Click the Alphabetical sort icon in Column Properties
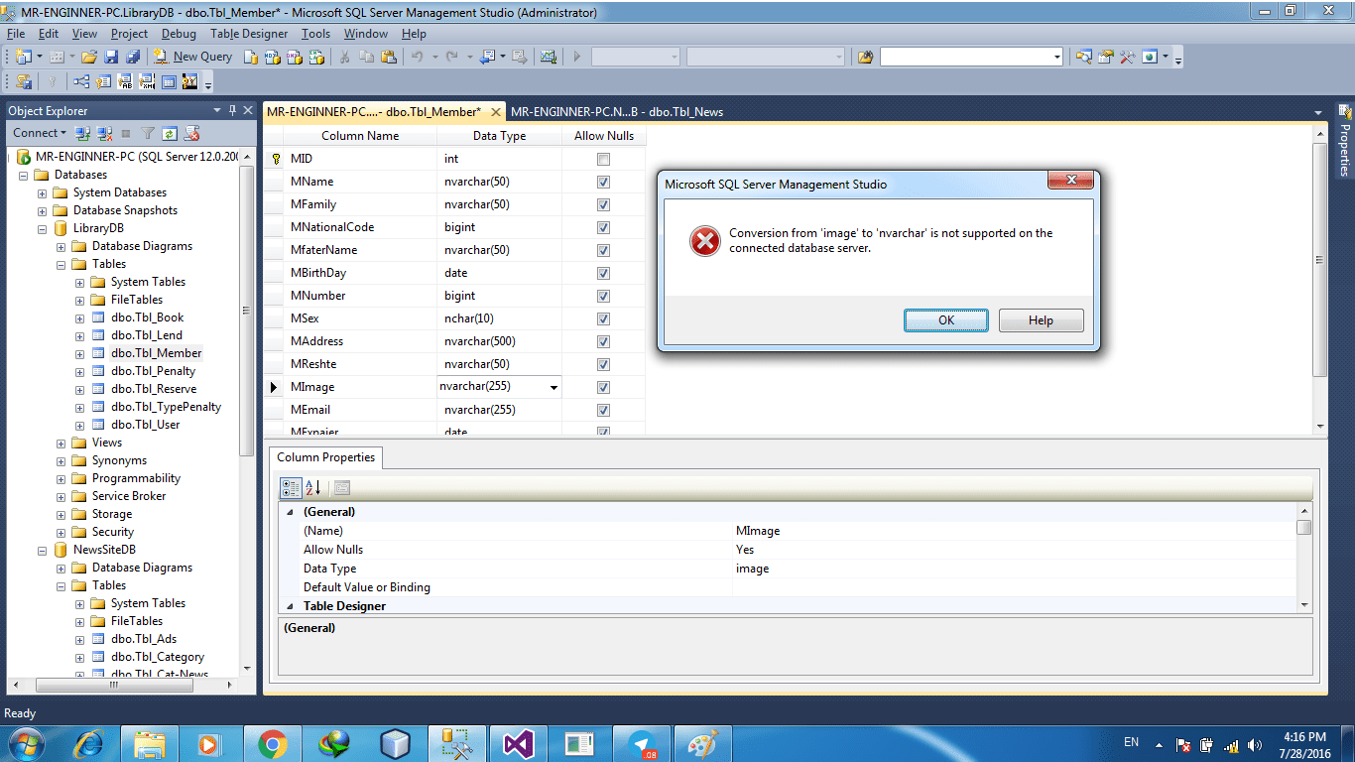This screenshot has height=762, width=1355. (x=310, y=487)
